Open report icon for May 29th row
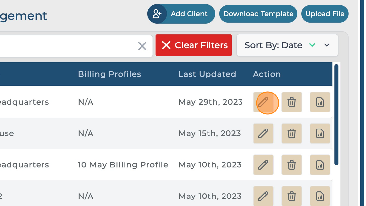366x206 pixels. (320, 102)
